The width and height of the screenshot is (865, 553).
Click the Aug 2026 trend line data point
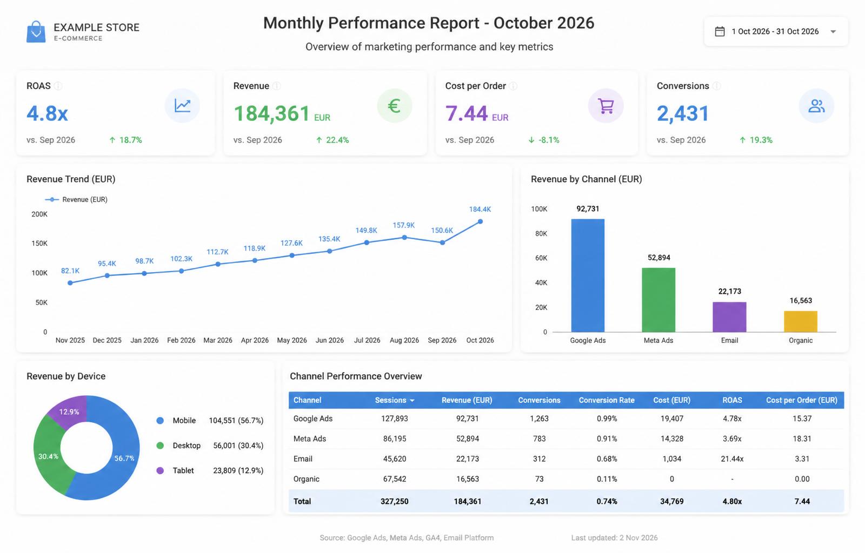[404, 237]
